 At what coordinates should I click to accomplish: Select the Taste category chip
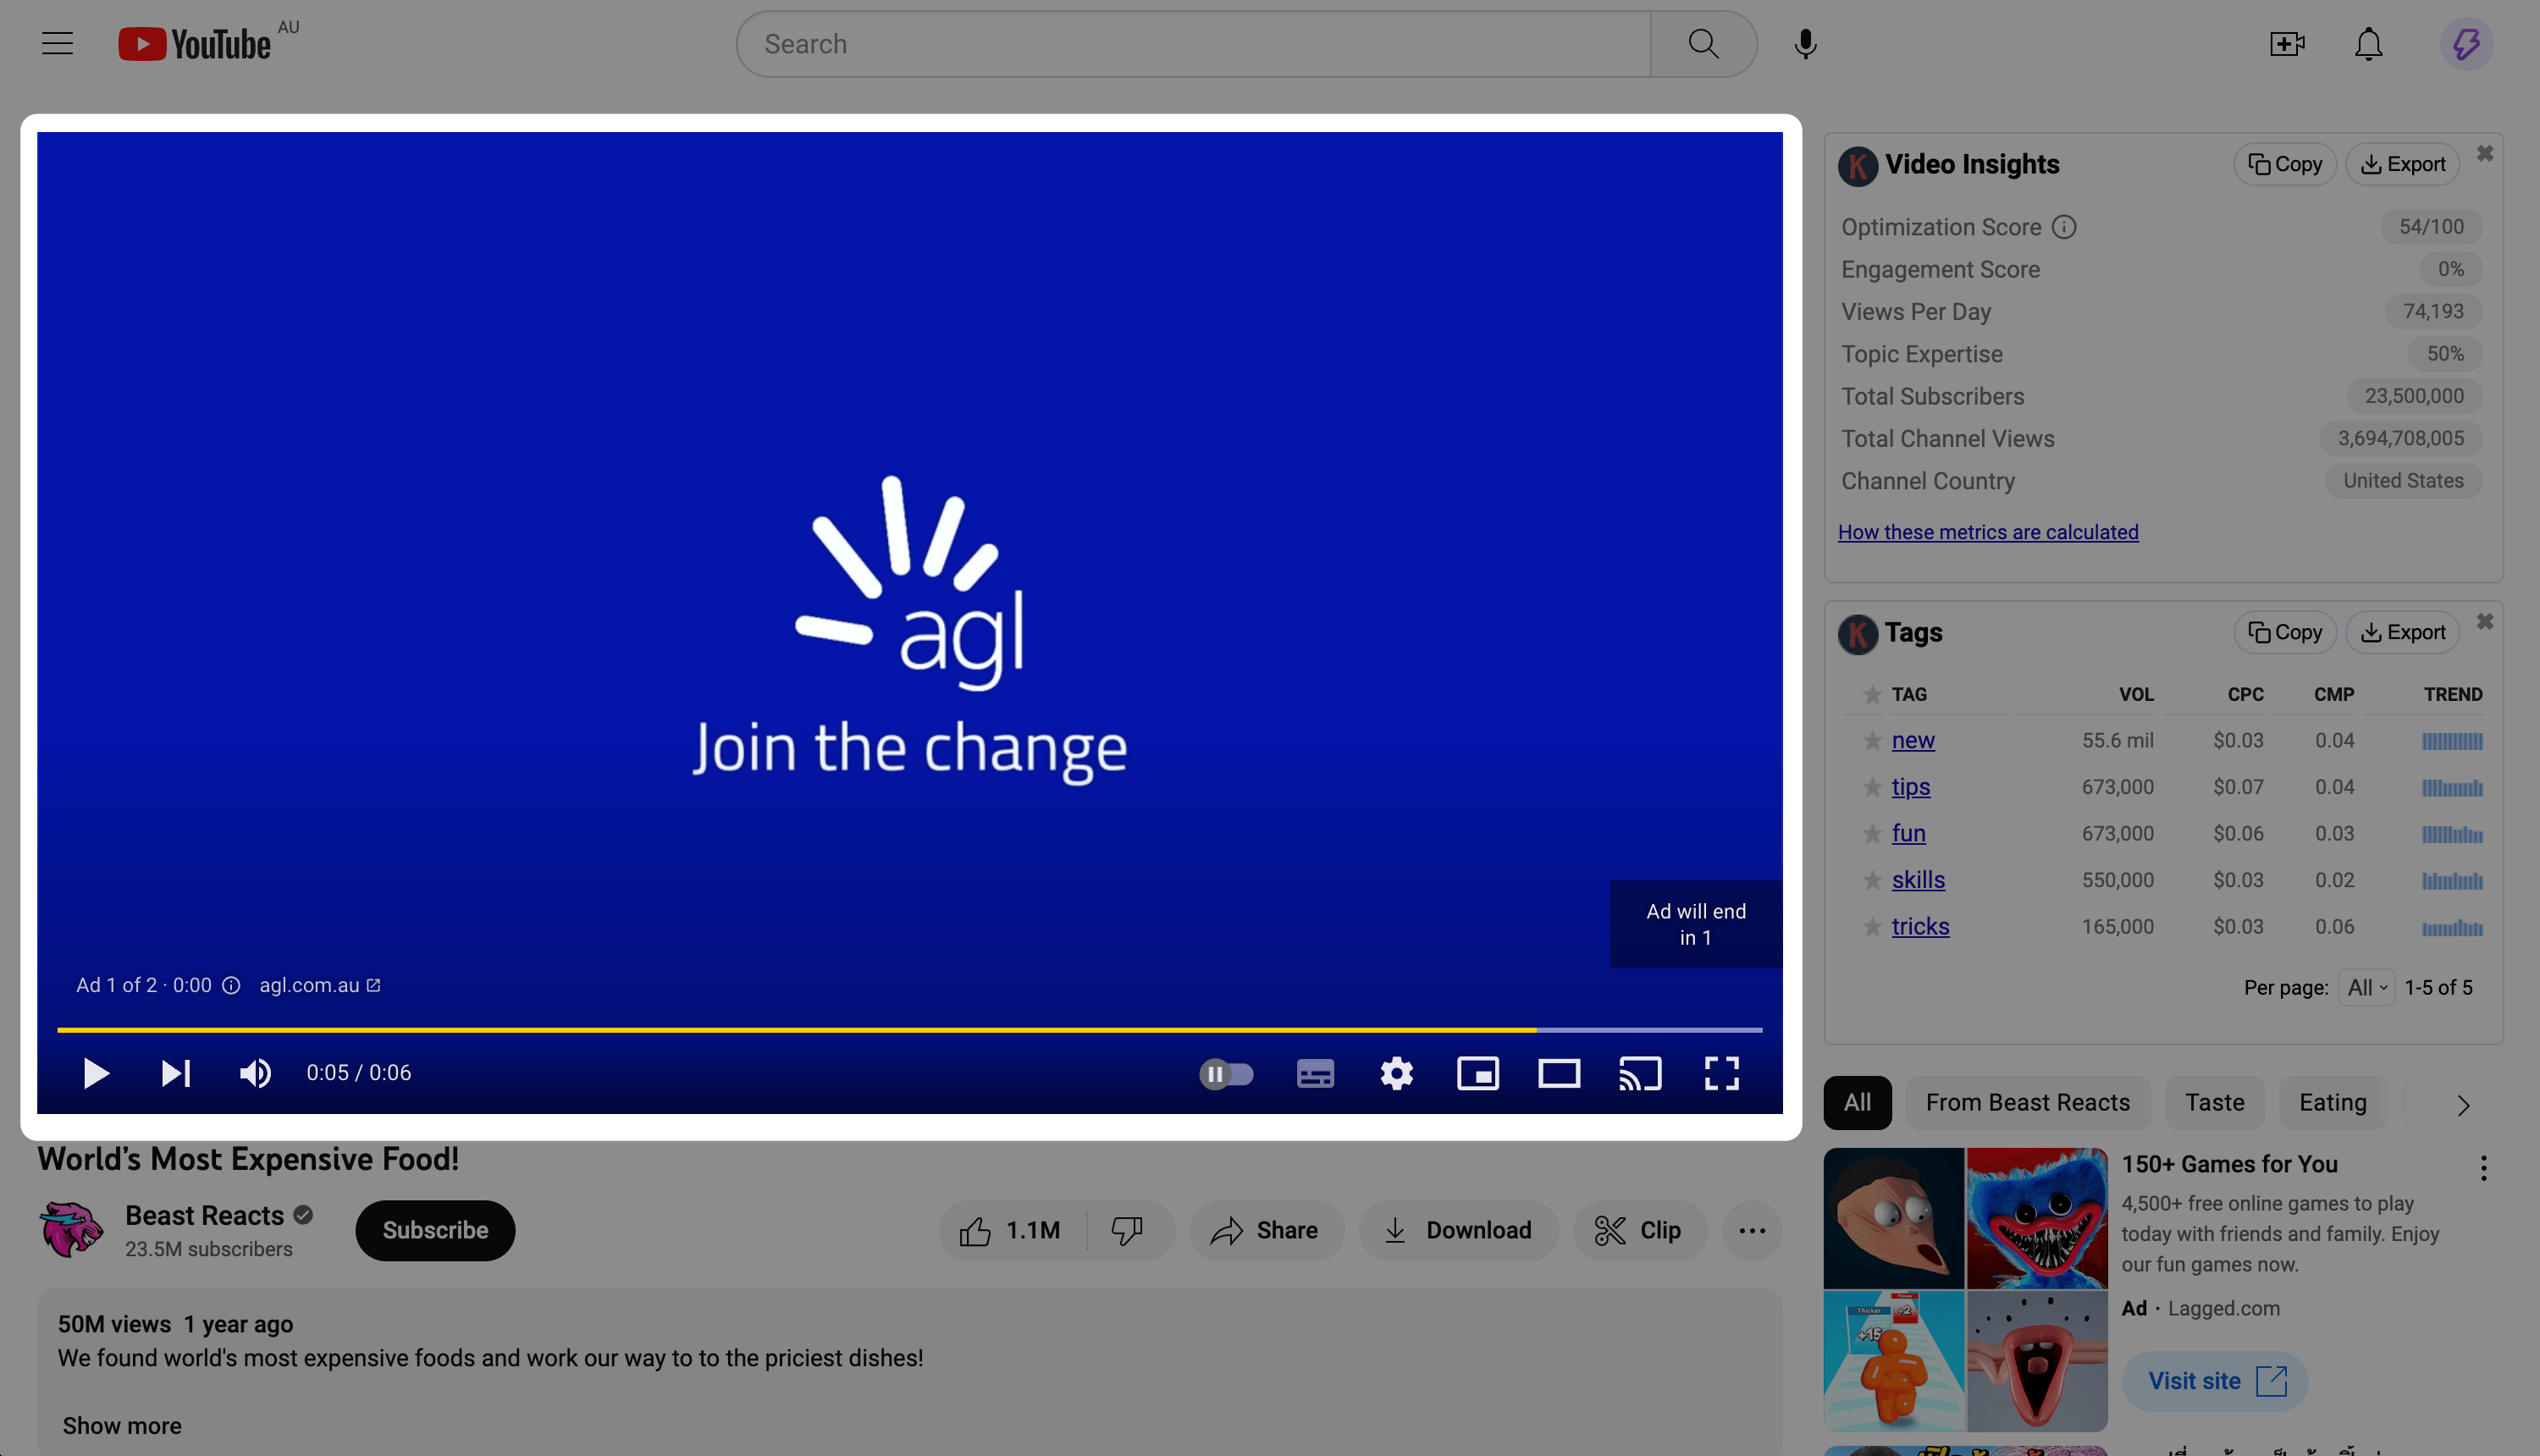point(2214,1102)
